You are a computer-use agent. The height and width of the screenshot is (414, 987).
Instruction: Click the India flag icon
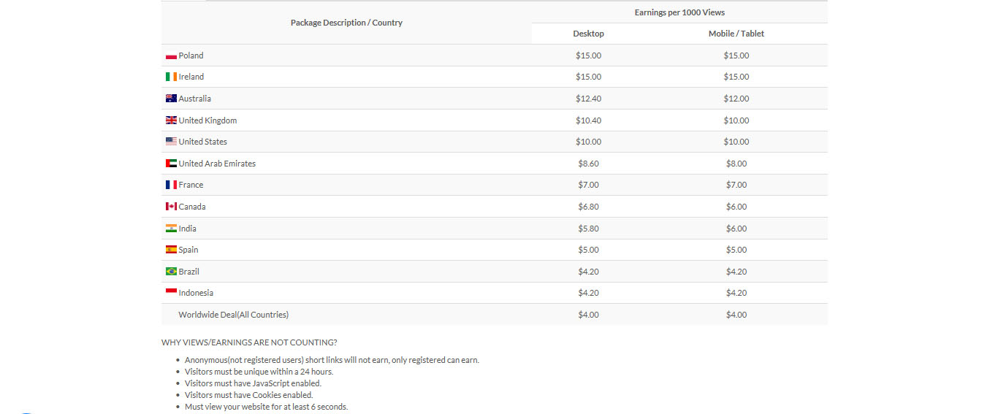click(x=171, y=229)
